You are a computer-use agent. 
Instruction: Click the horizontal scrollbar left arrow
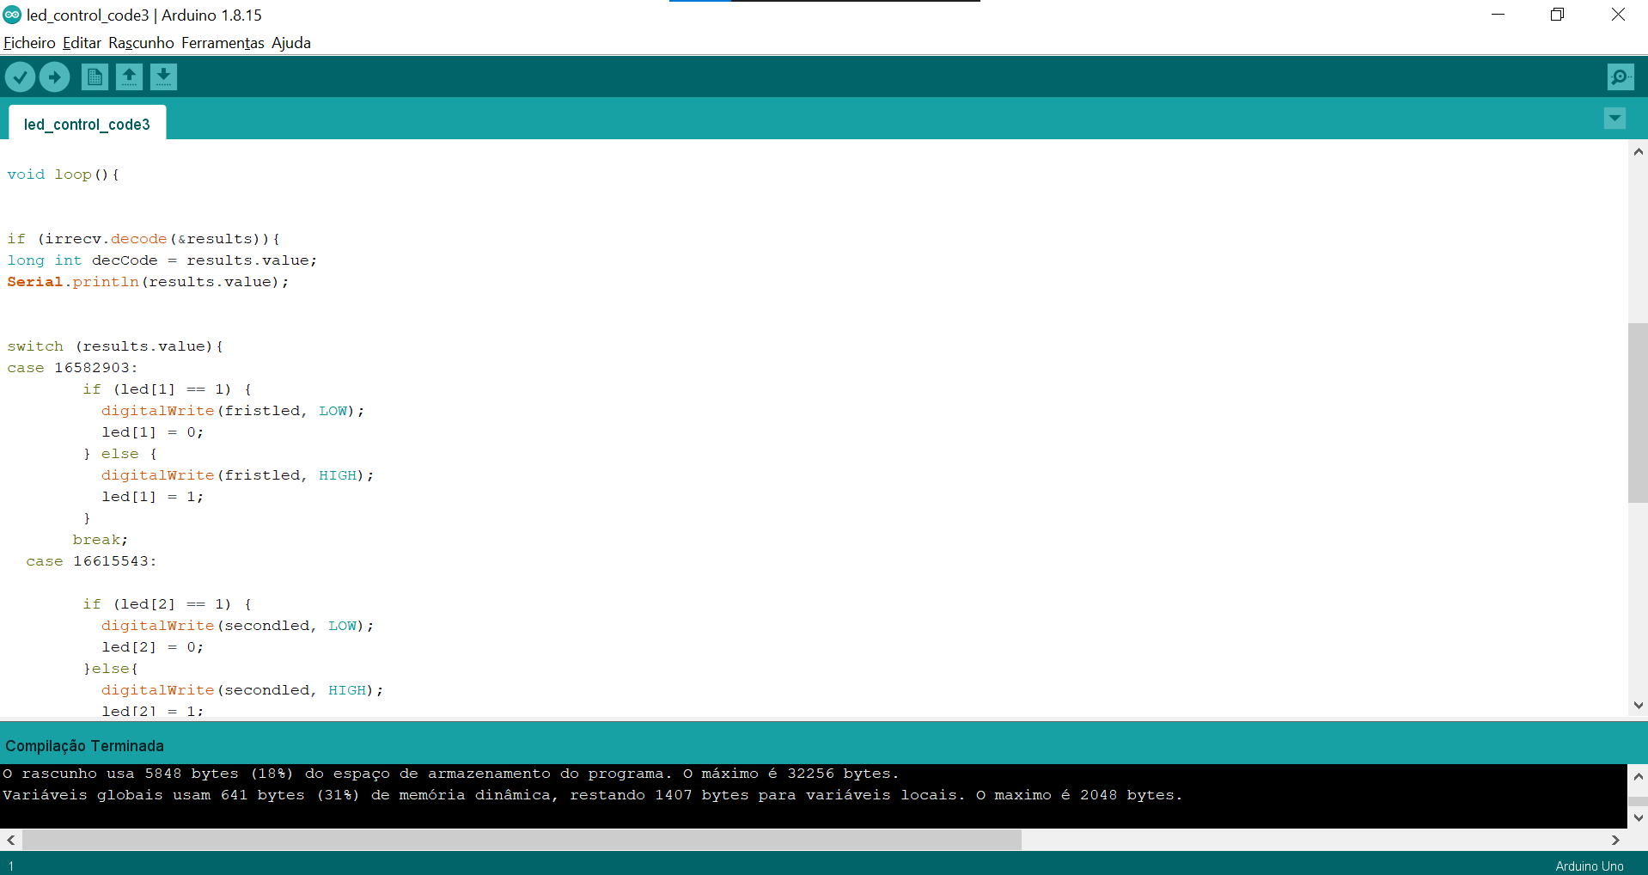click(10, 840)
